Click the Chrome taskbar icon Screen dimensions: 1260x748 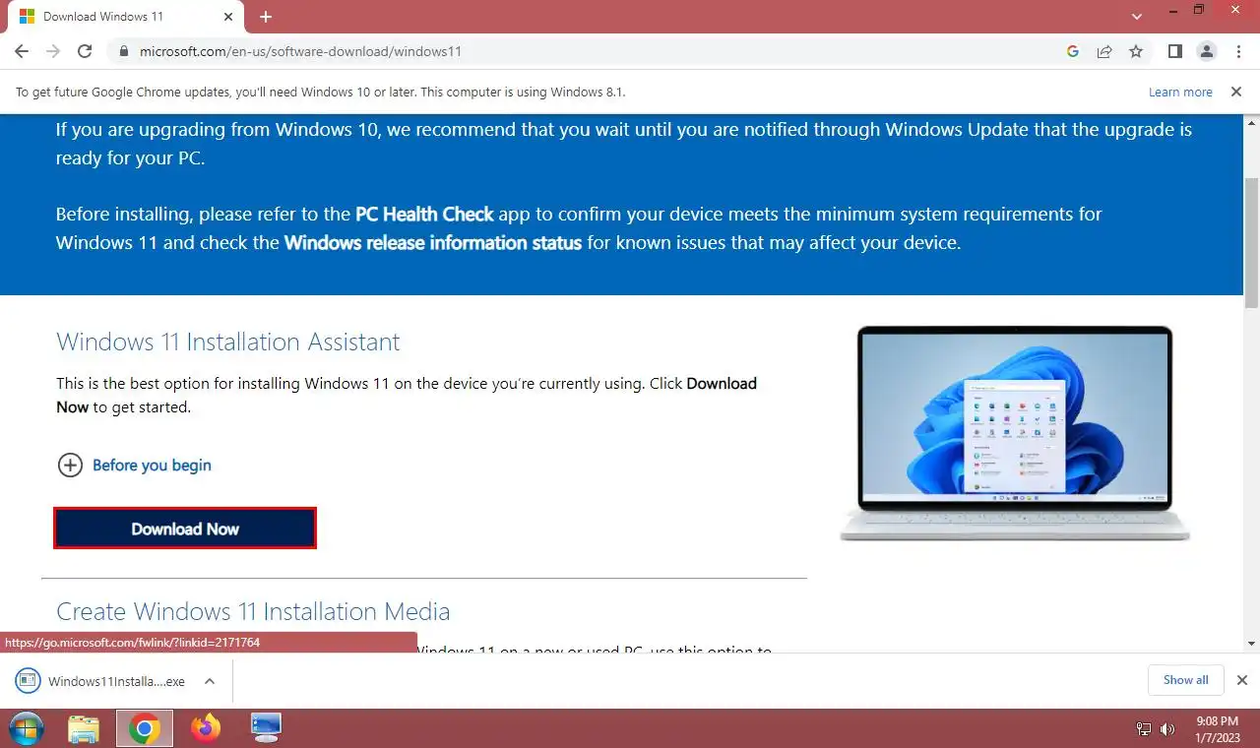point(144,728)
